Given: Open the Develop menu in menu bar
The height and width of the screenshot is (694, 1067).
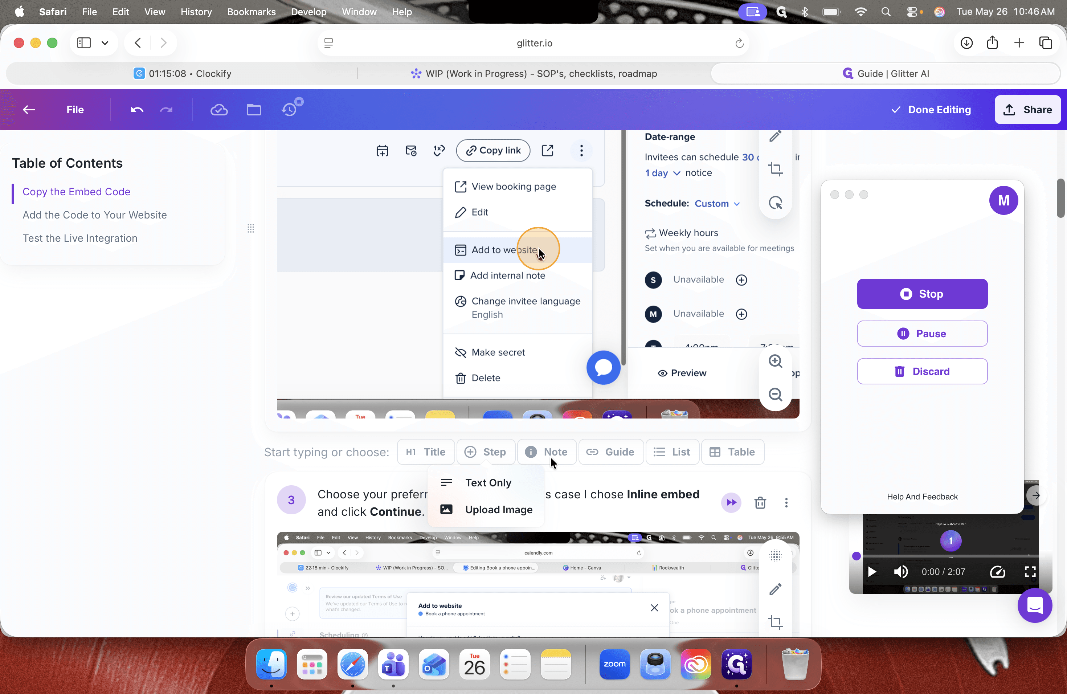Looking at the screenshot, I should click(308, 12).
